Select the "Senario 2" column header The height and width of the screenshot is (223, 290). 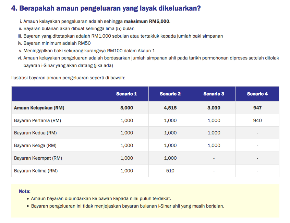(170, 94)
